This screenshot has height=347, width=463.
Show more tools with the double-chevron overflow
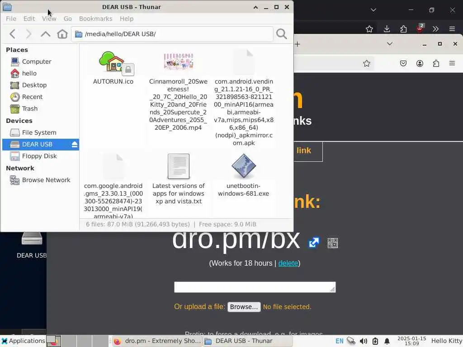pos(435,29)
